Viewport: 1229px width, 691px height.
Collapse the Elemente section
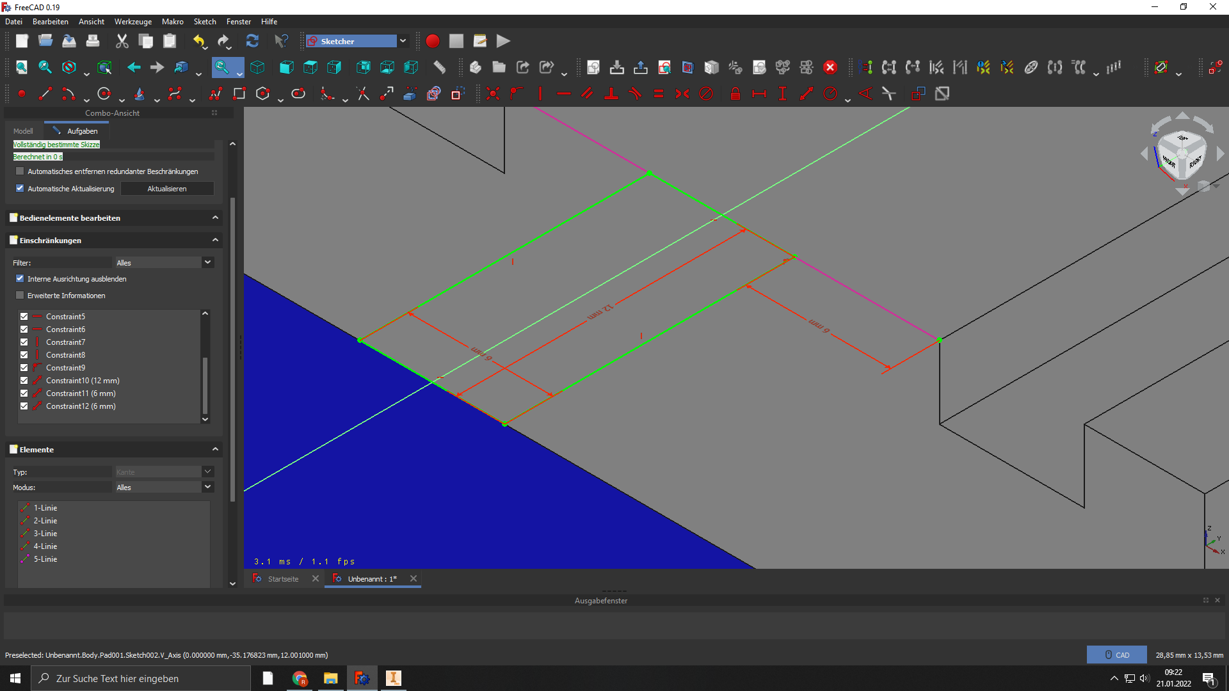[x=215, y=449]
